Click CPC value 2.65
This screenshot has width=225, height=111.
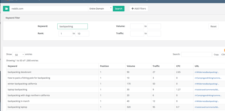point(178,72)
